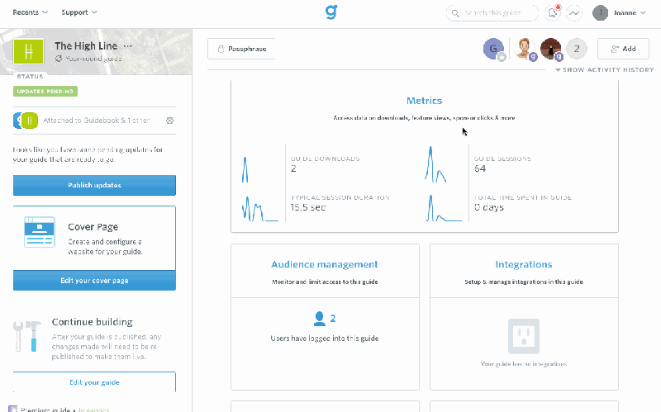Click the 15.5 sec session duration value
This screenshot has height=412, width=661.
[x=307, y=207]
